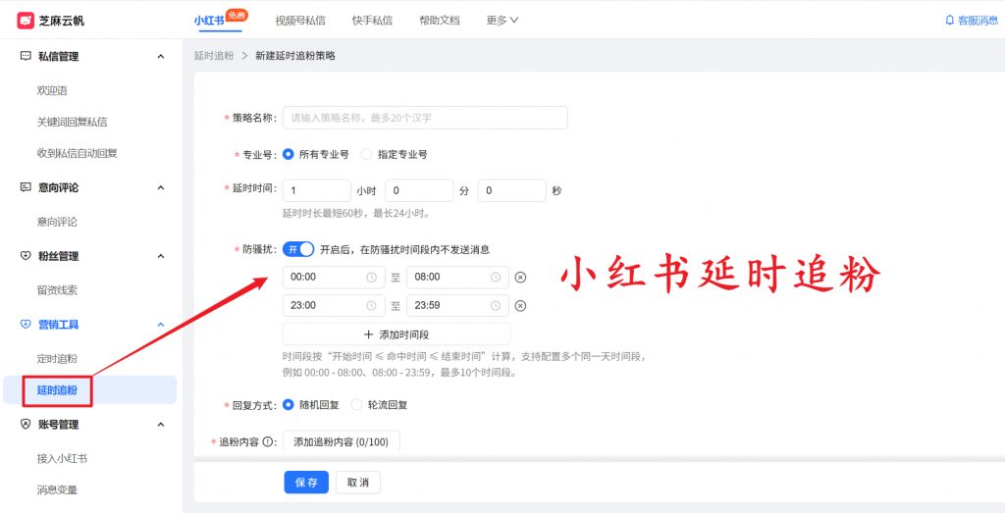The image size is (1005, 513).
Task: Click the 23:59 end time field
Action: (457, 305)
